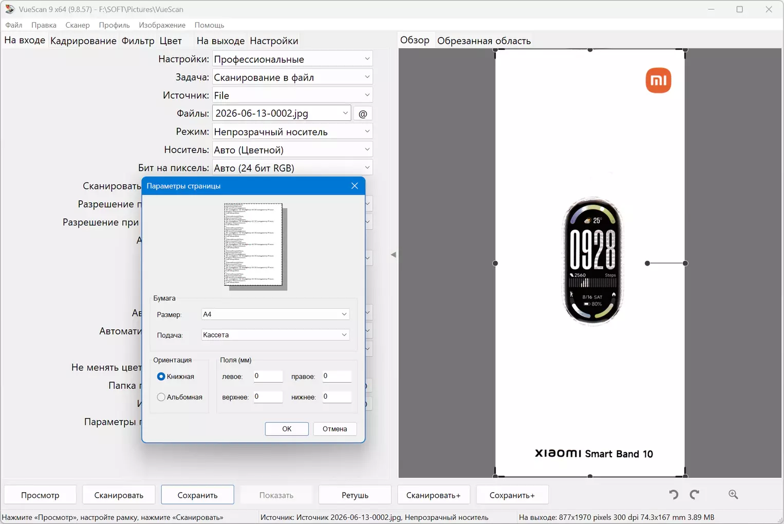Click the right-middle crop handle in preview
This screenshot has width=784, height=524.
(685, 263)
